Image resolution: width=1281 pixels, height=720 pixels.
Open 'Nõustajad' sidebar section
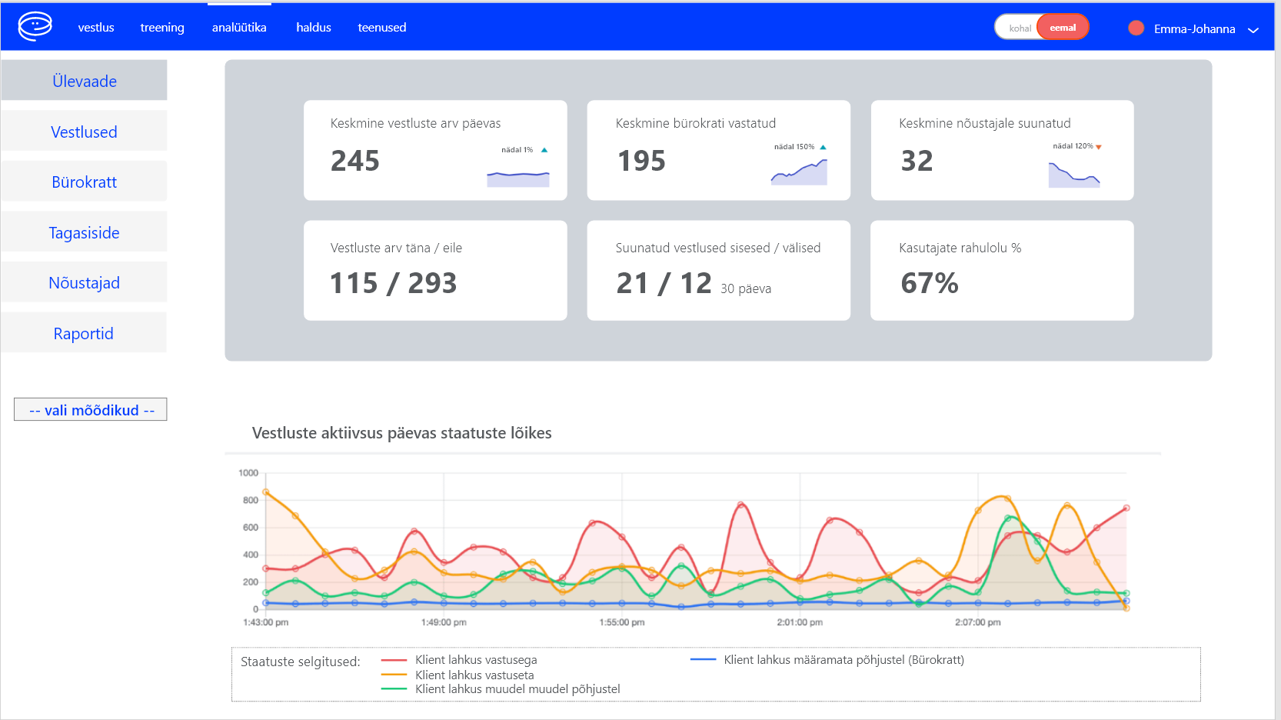(84, 282)
